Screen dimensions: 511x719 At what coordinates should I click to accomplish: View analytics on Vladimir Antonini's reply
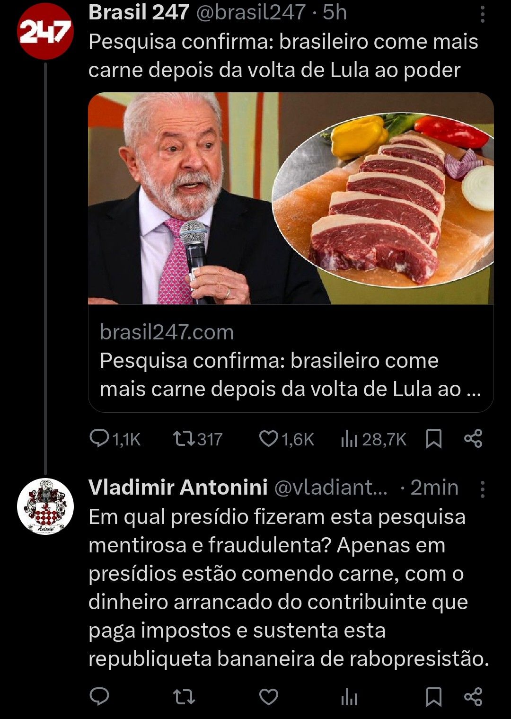pos(349,697)
